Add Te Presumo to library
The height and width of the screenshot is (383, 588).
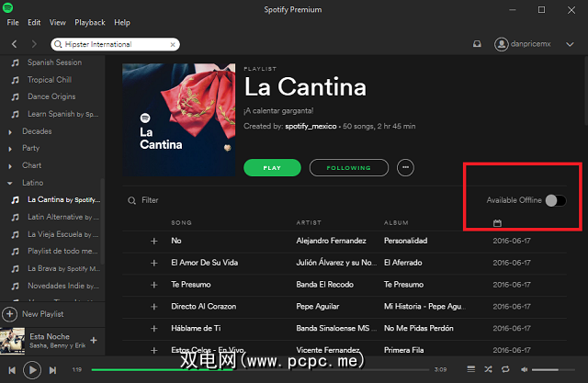click(153, 285)
